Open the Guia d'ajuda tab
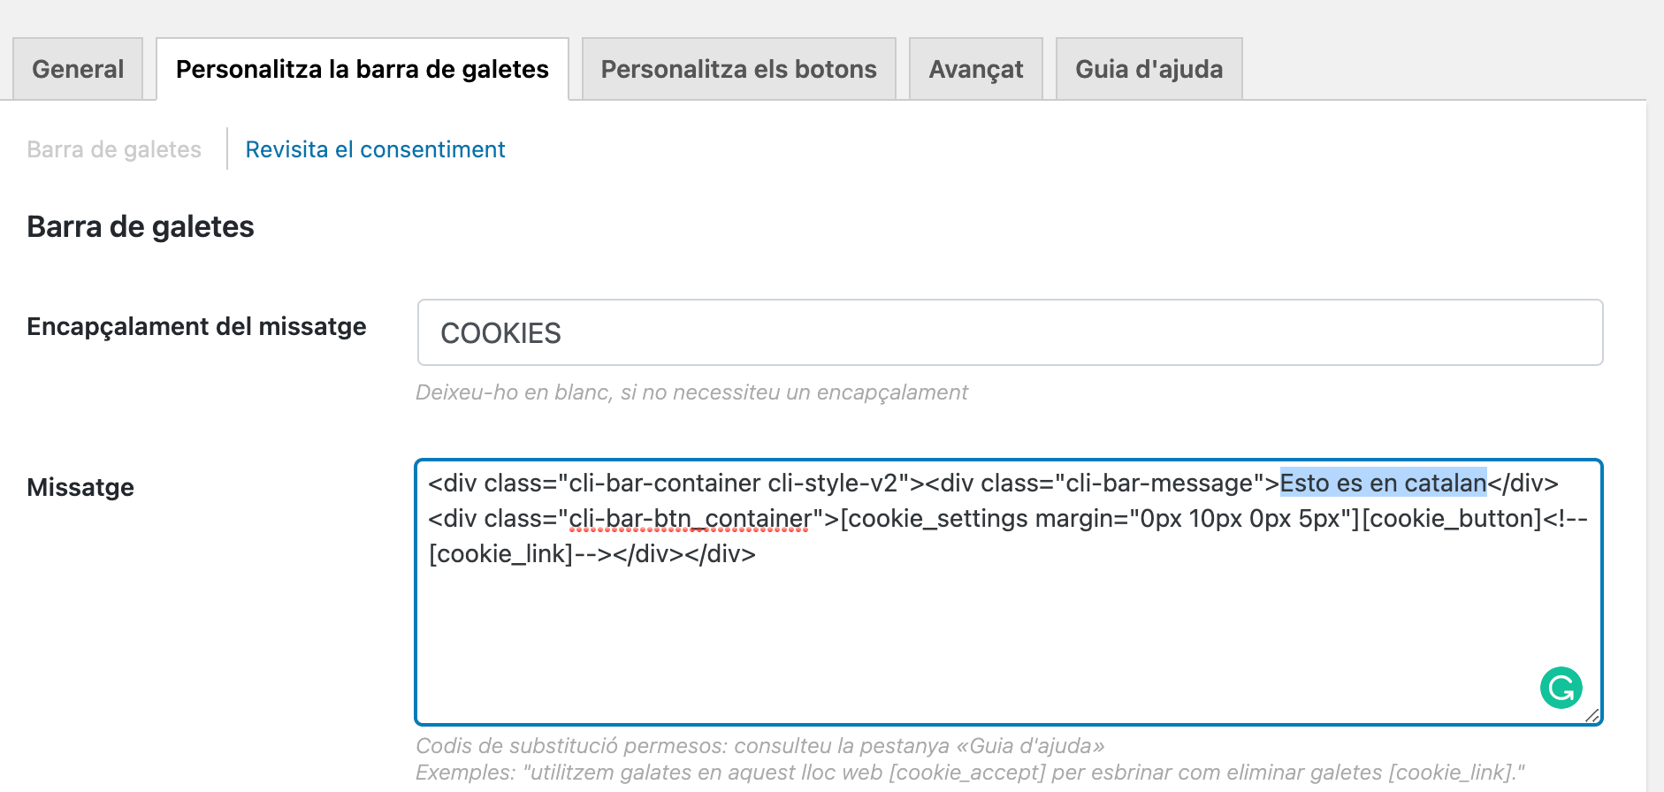This screenshot has width=1664, height=792. 1149,69
